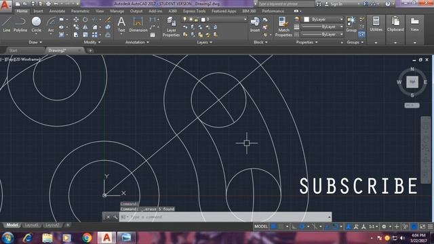Toggle layer on/off lightbulb in layer dropdown
Screen dimensions: 434x244
184,20
